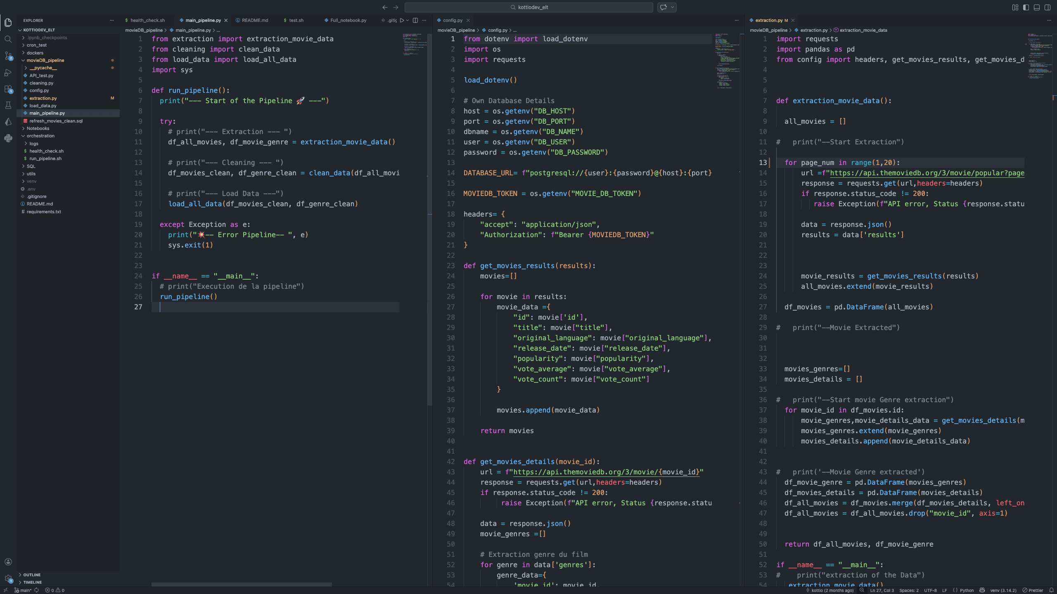Viewport: 1057px width, 594px height.
Task: Change Python language mode in status bar
Action: [967, 590]
